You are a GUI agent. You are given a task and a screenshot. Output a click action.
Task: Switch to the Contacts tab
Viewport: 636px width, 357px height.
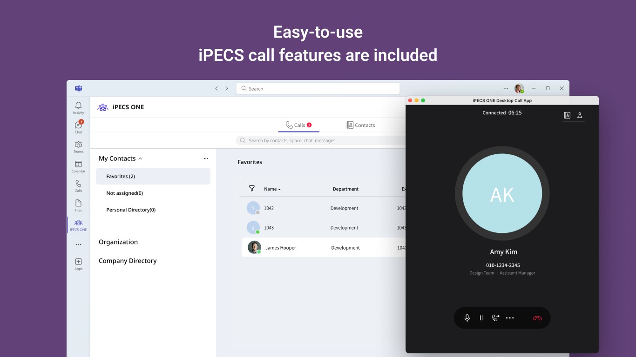click(361, 125)
